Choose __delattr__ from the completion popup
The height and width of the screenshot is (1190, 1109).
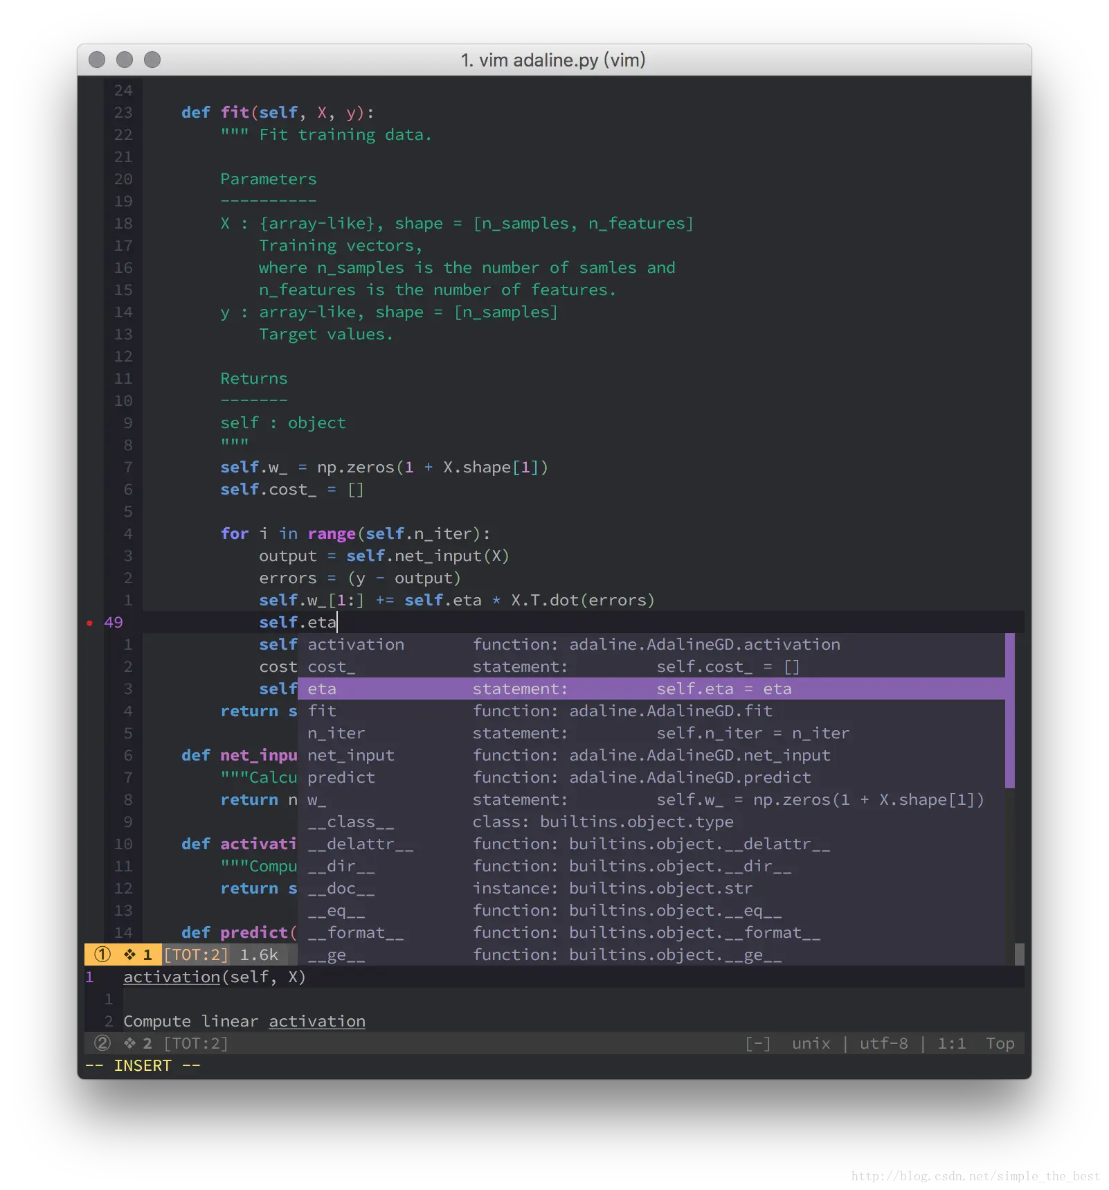(651, 844)
